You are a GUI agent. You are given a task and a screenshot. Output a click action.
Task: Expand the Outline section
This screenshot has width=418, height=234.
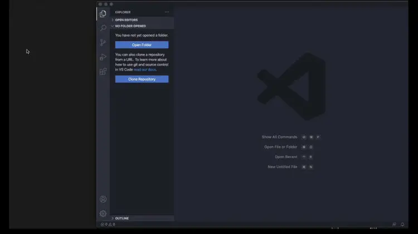click(142, 218)
